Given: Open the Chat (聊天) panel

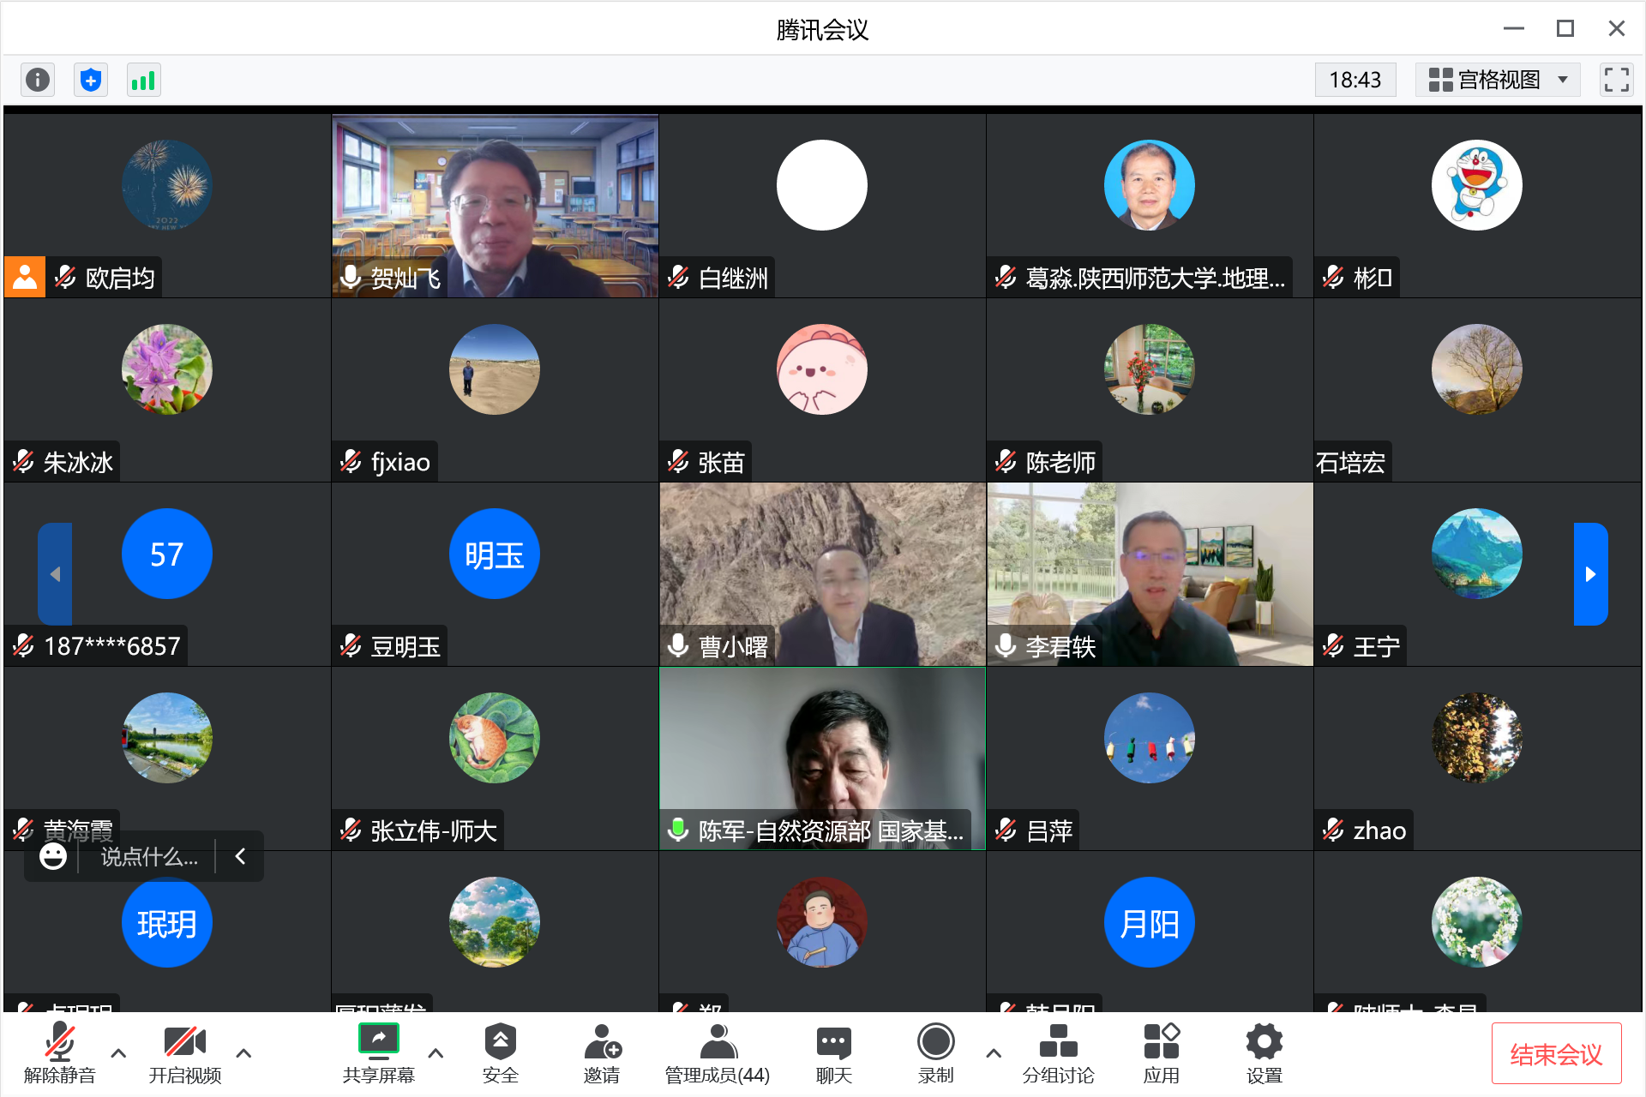Looking at the screenshot, I should (x=833, y=1053).
